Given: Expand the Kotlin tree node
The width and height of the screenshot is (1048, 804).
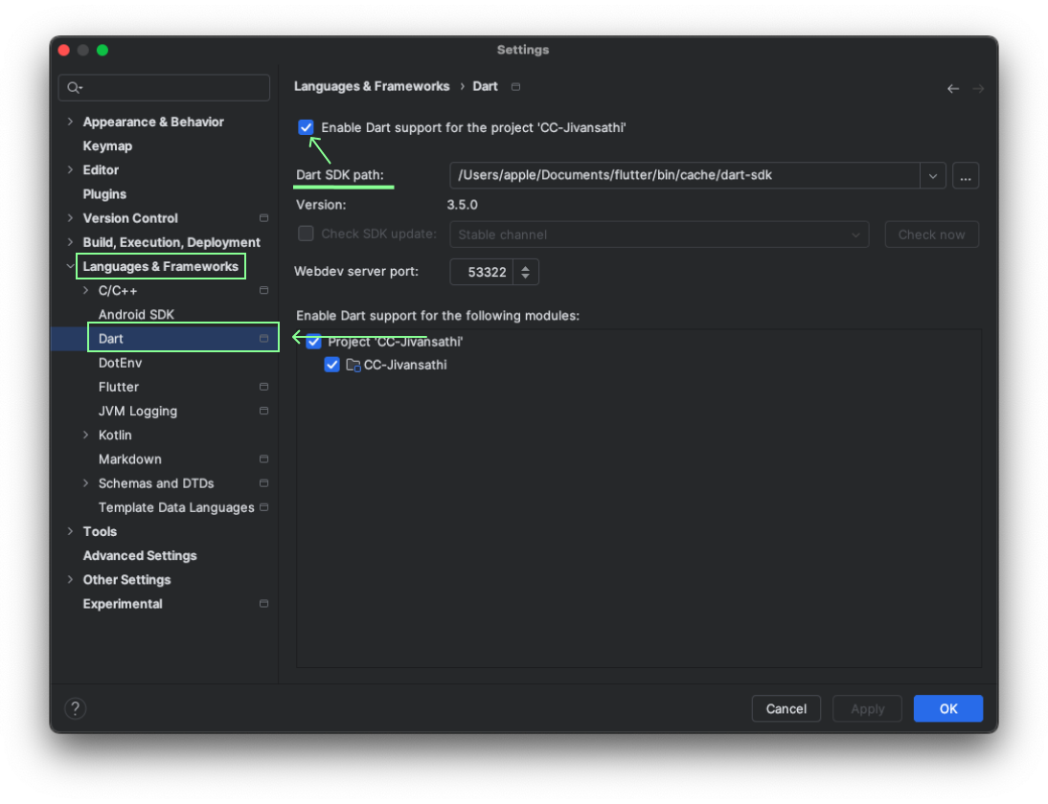Looking at the screenshot, I should point(84,435).
